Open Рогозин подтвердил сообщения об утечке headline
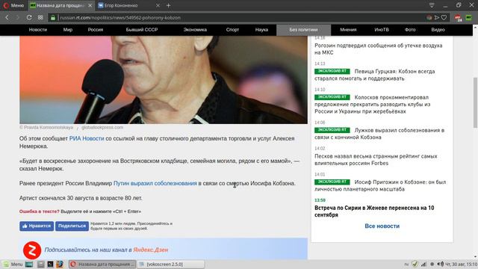This screenshot has width=478, height=269. coord(379,49)
